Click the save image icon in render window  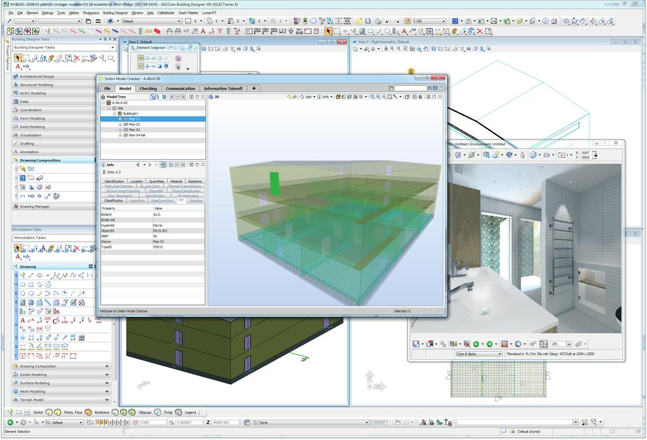coord(416,344)
